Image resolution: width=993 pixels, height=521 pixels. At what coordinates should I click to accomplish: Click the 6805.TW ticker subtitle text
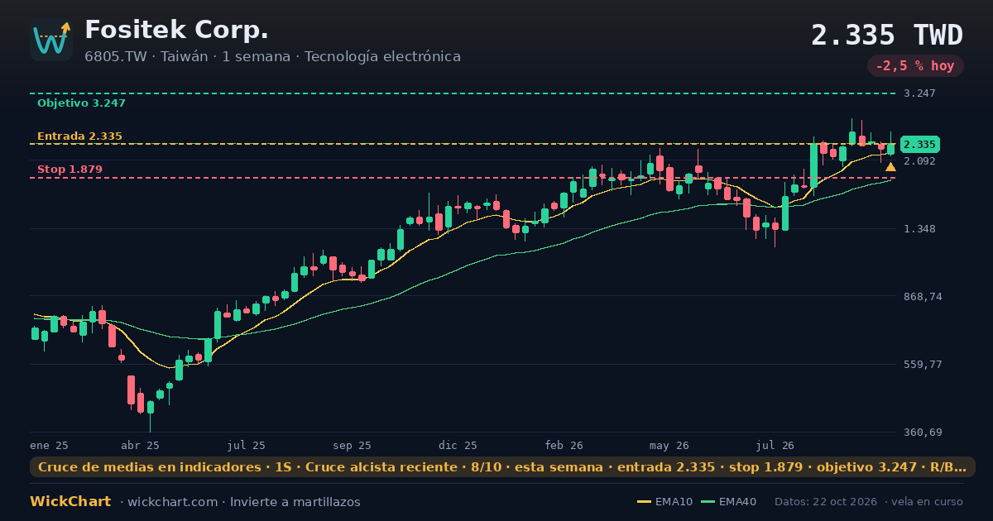coord(272,56)
